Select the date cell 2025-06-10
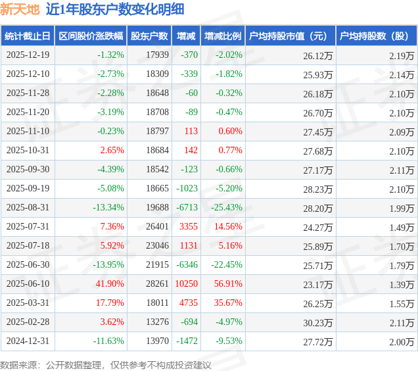 [x=28, y=284]
